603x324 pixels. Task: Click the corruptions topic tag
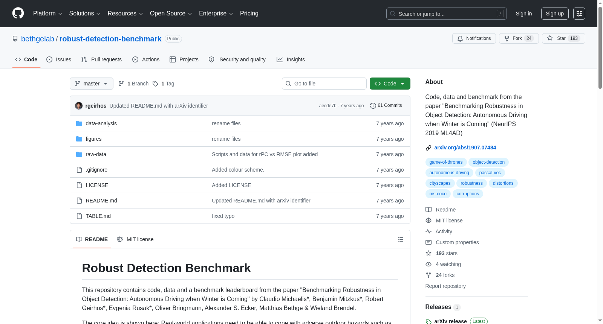pos(468,194)
